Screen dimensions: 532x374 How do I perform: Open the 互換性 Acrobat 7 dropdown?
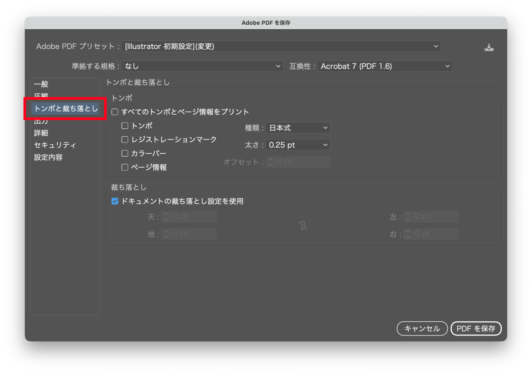385,66
